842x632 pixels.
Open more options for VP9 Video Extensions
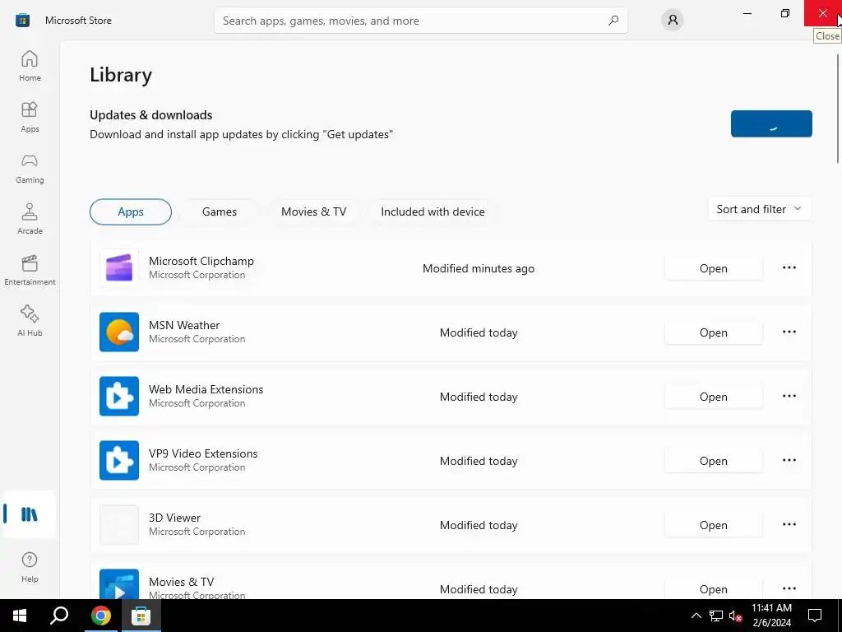pos(789,461)
